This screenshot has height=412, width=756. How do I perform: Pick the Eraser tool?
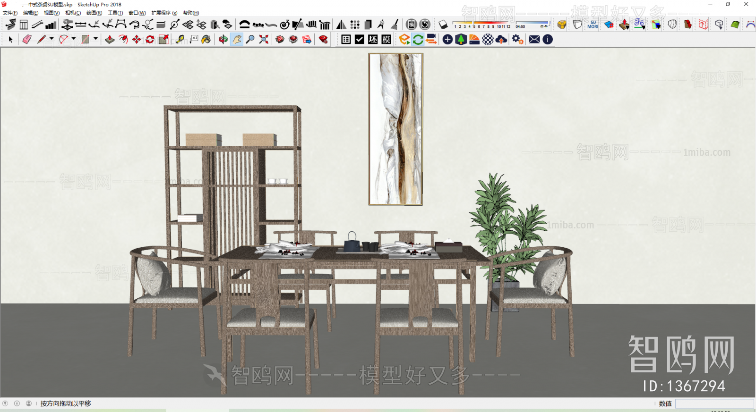tap(27, 40)
